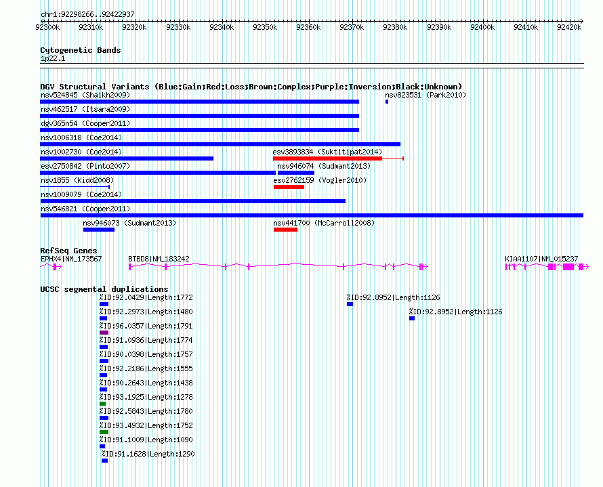This screenshot has width=603, height=487.
Task: Open the nsv462517 (Itsara2009) variant label
Action: (x=85, y=109)
